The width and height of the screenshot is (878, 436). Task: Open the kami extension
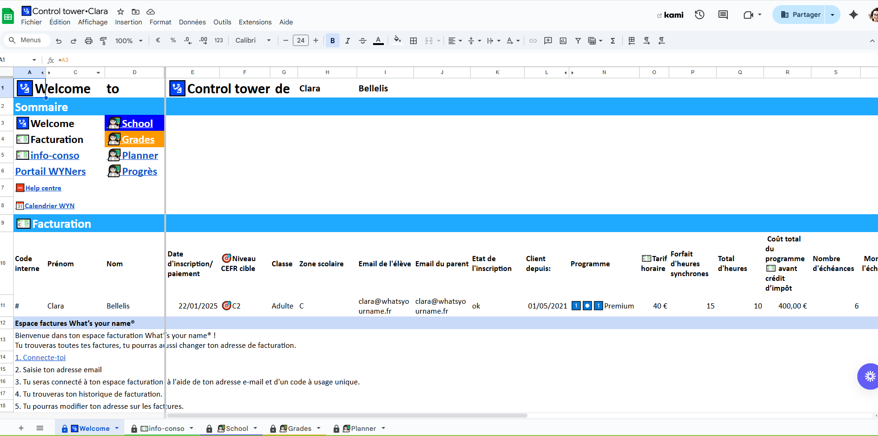point(670,15)
